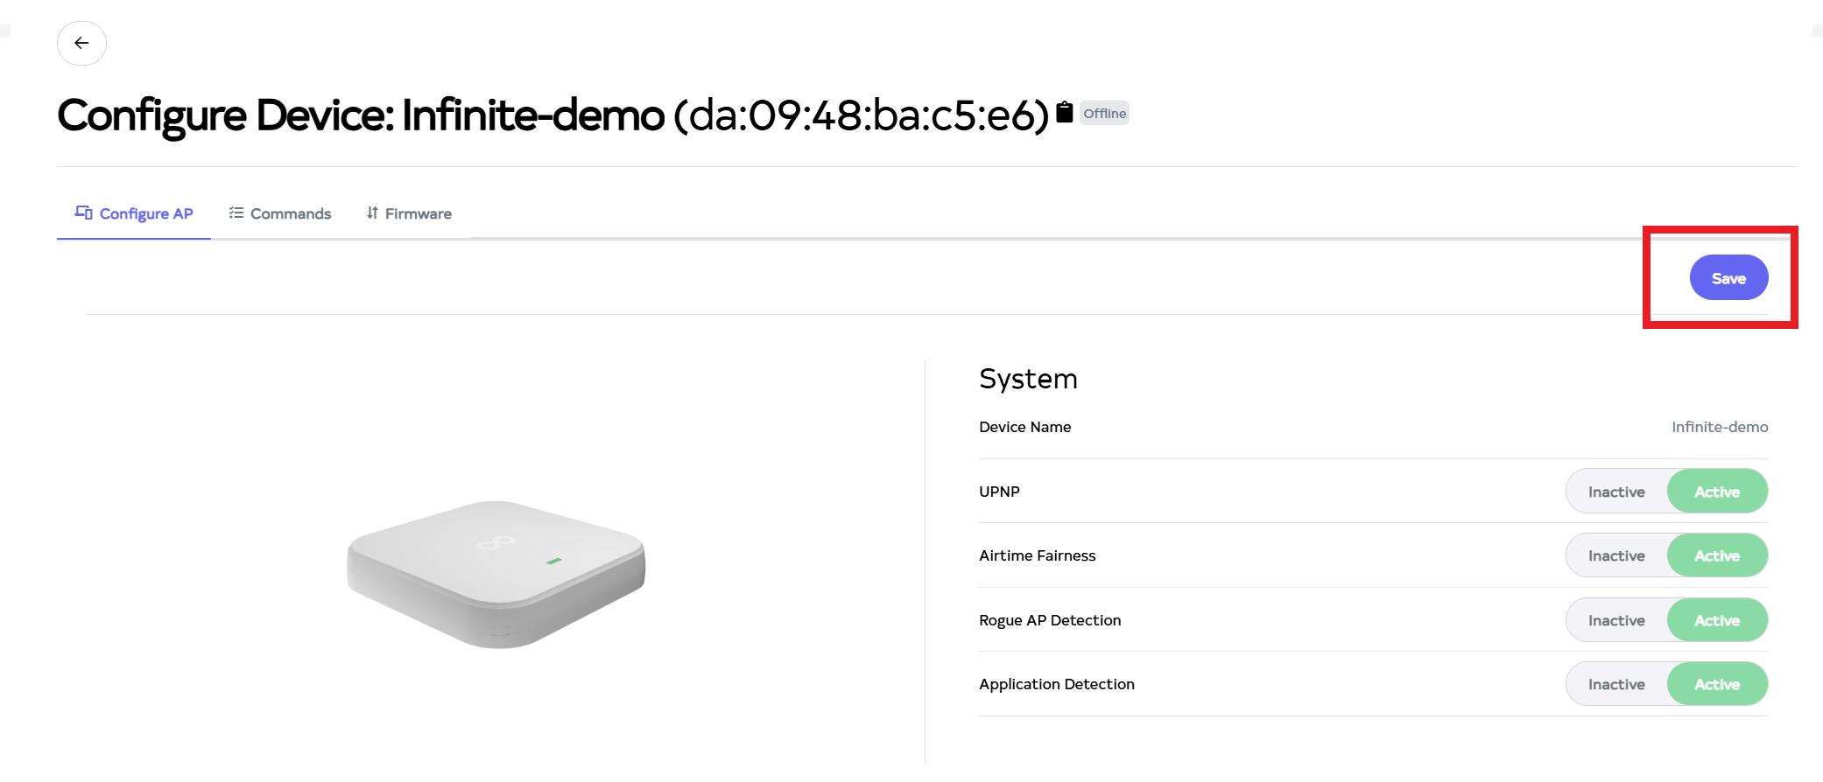The width and height of the screenshot is (1823, 782).
Task: Click the access point device image
Action: click(x=496, y=573)
